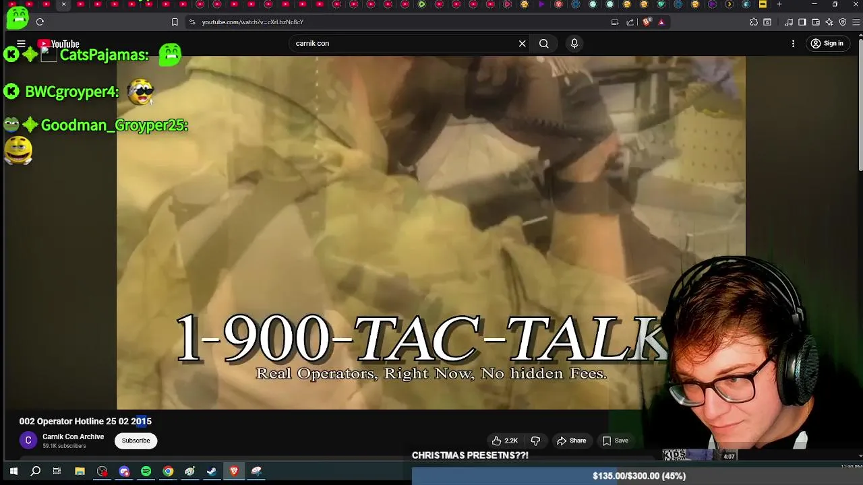Sign in to YouTube
863x485 pixels.
pos(827,44)
